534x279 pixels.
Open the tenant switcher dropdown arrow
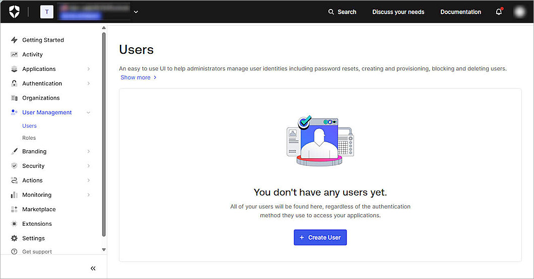pyautogui.click(x=136, y=12)
